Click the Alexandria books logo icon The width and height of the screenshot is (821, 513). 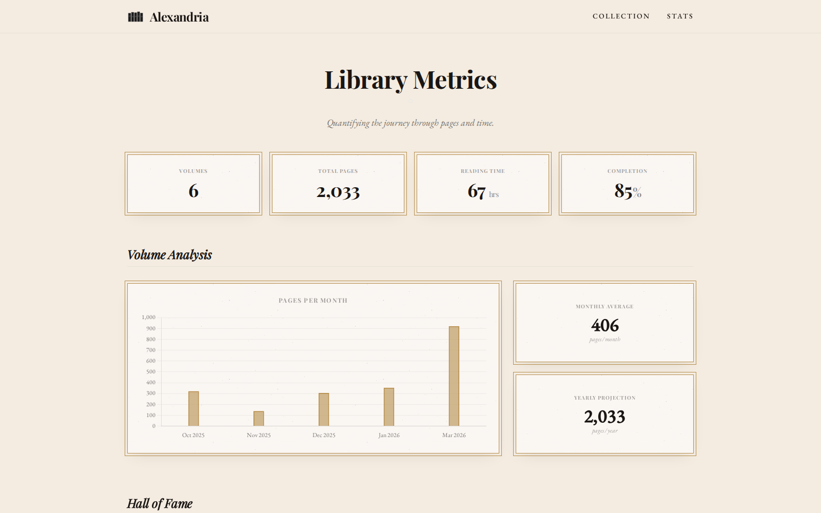coord(135,16)
